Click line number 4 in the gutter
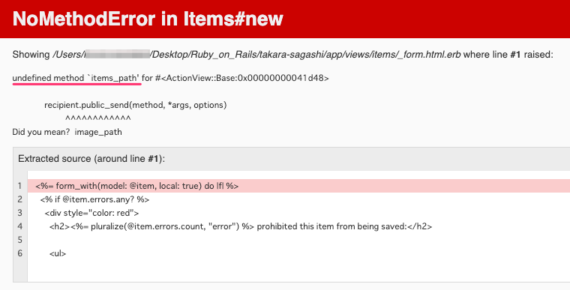The width and height of the screenshot is (570, 290). (x=19, y=226)
